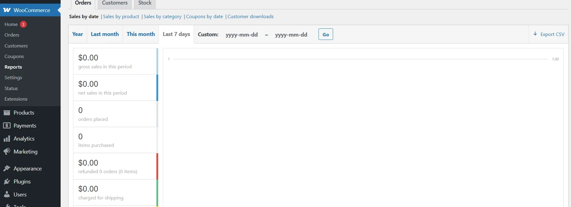Click the Analytics bar chart icon
This screenshot has height=207, width=571.
point(7,139)
